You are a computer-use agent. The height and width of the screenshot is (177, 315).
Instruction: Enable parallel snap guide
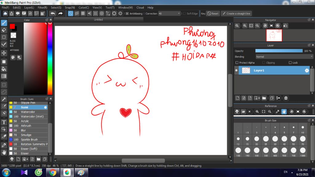77,14
